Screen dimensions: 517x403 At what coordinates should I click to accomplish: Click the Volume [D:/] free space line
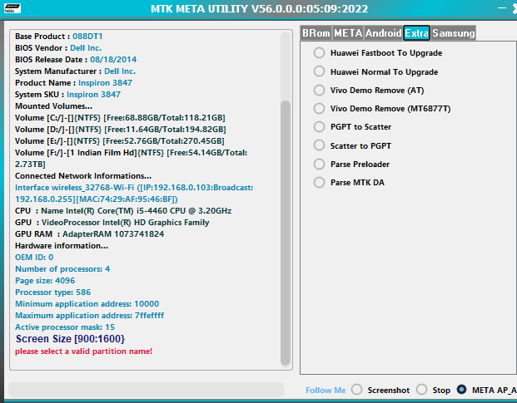pos(121,130)
